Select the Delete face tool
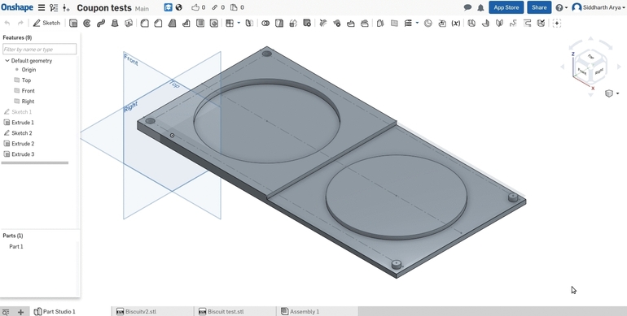This screenshot has height=316, width=627. (337, 23)
